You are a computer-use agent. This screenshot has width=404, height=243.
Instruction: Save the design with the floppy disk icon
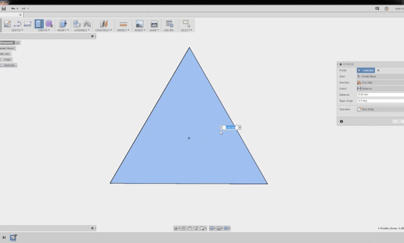tap(4, 8)
